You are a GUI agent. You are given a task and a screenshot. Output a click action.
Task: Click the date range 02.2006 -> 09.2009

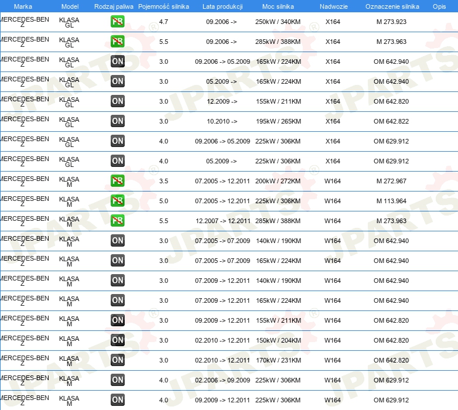click(x=223, y=380)
